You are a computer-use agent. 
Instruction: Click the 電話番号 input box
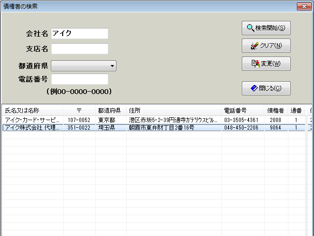tap(79, 79)
